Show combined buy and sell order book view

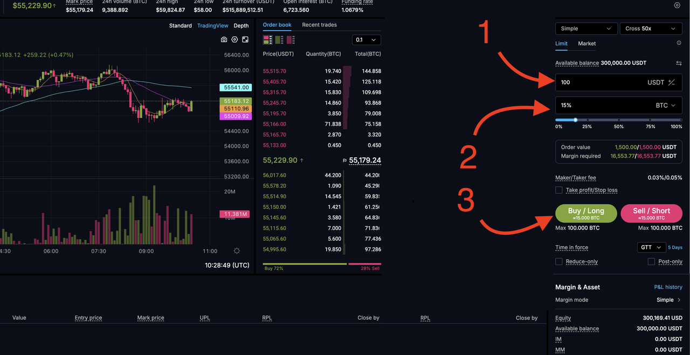[267, 40]
